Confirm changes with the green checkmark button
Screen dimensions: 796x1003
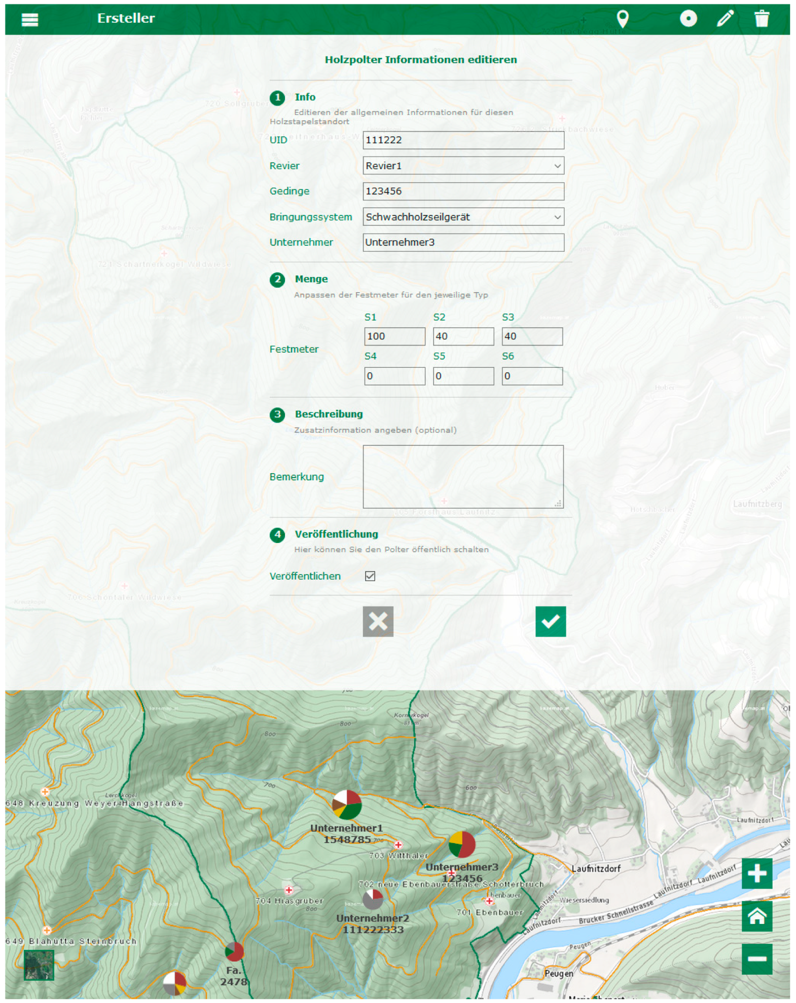point(550,621)
